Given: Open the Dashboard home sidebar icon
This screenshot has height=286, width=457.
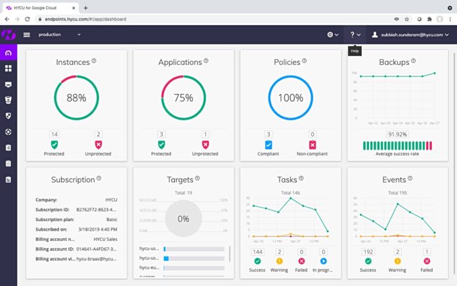Looking at the screenshot, I should (x=9, y=53).
